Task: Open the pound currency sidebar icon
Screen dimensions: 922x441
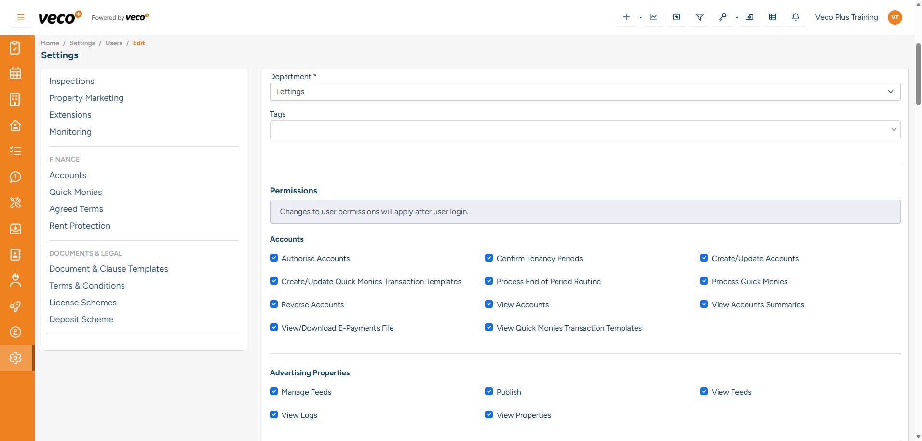Action: 15,332
